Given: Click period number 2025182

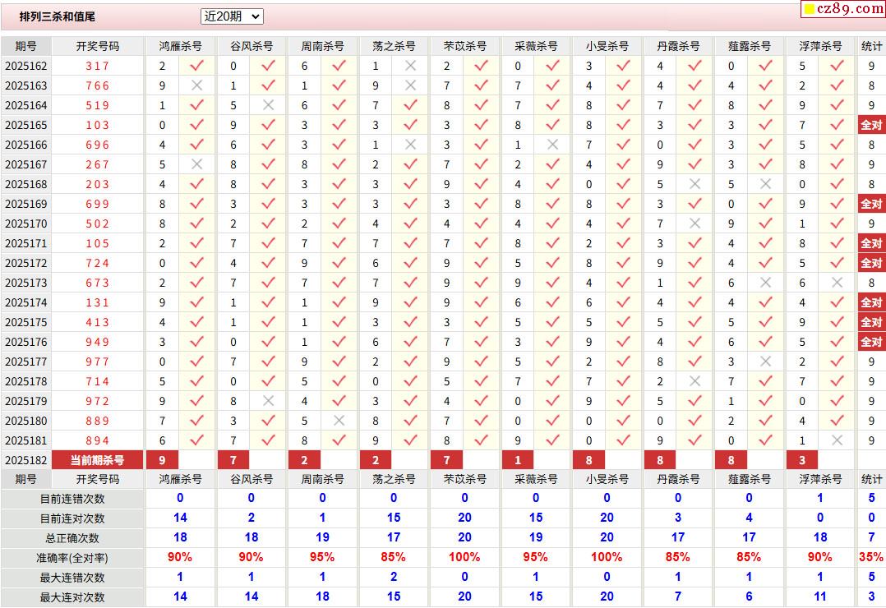Looking at the screenshot, I should click(26, 461).
